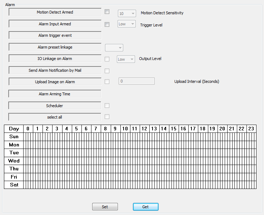Click the Tue row label in schedule
Screen dimensions: 264x215
[14, 153]
